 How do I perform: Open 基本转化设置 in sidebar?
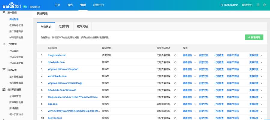(x=16, y=77)
